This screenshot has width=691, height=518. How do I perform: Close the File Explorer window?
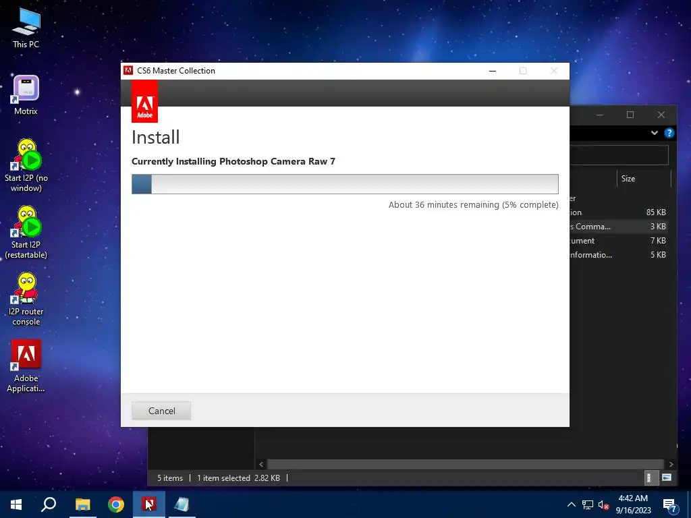[x=661, y=115]
